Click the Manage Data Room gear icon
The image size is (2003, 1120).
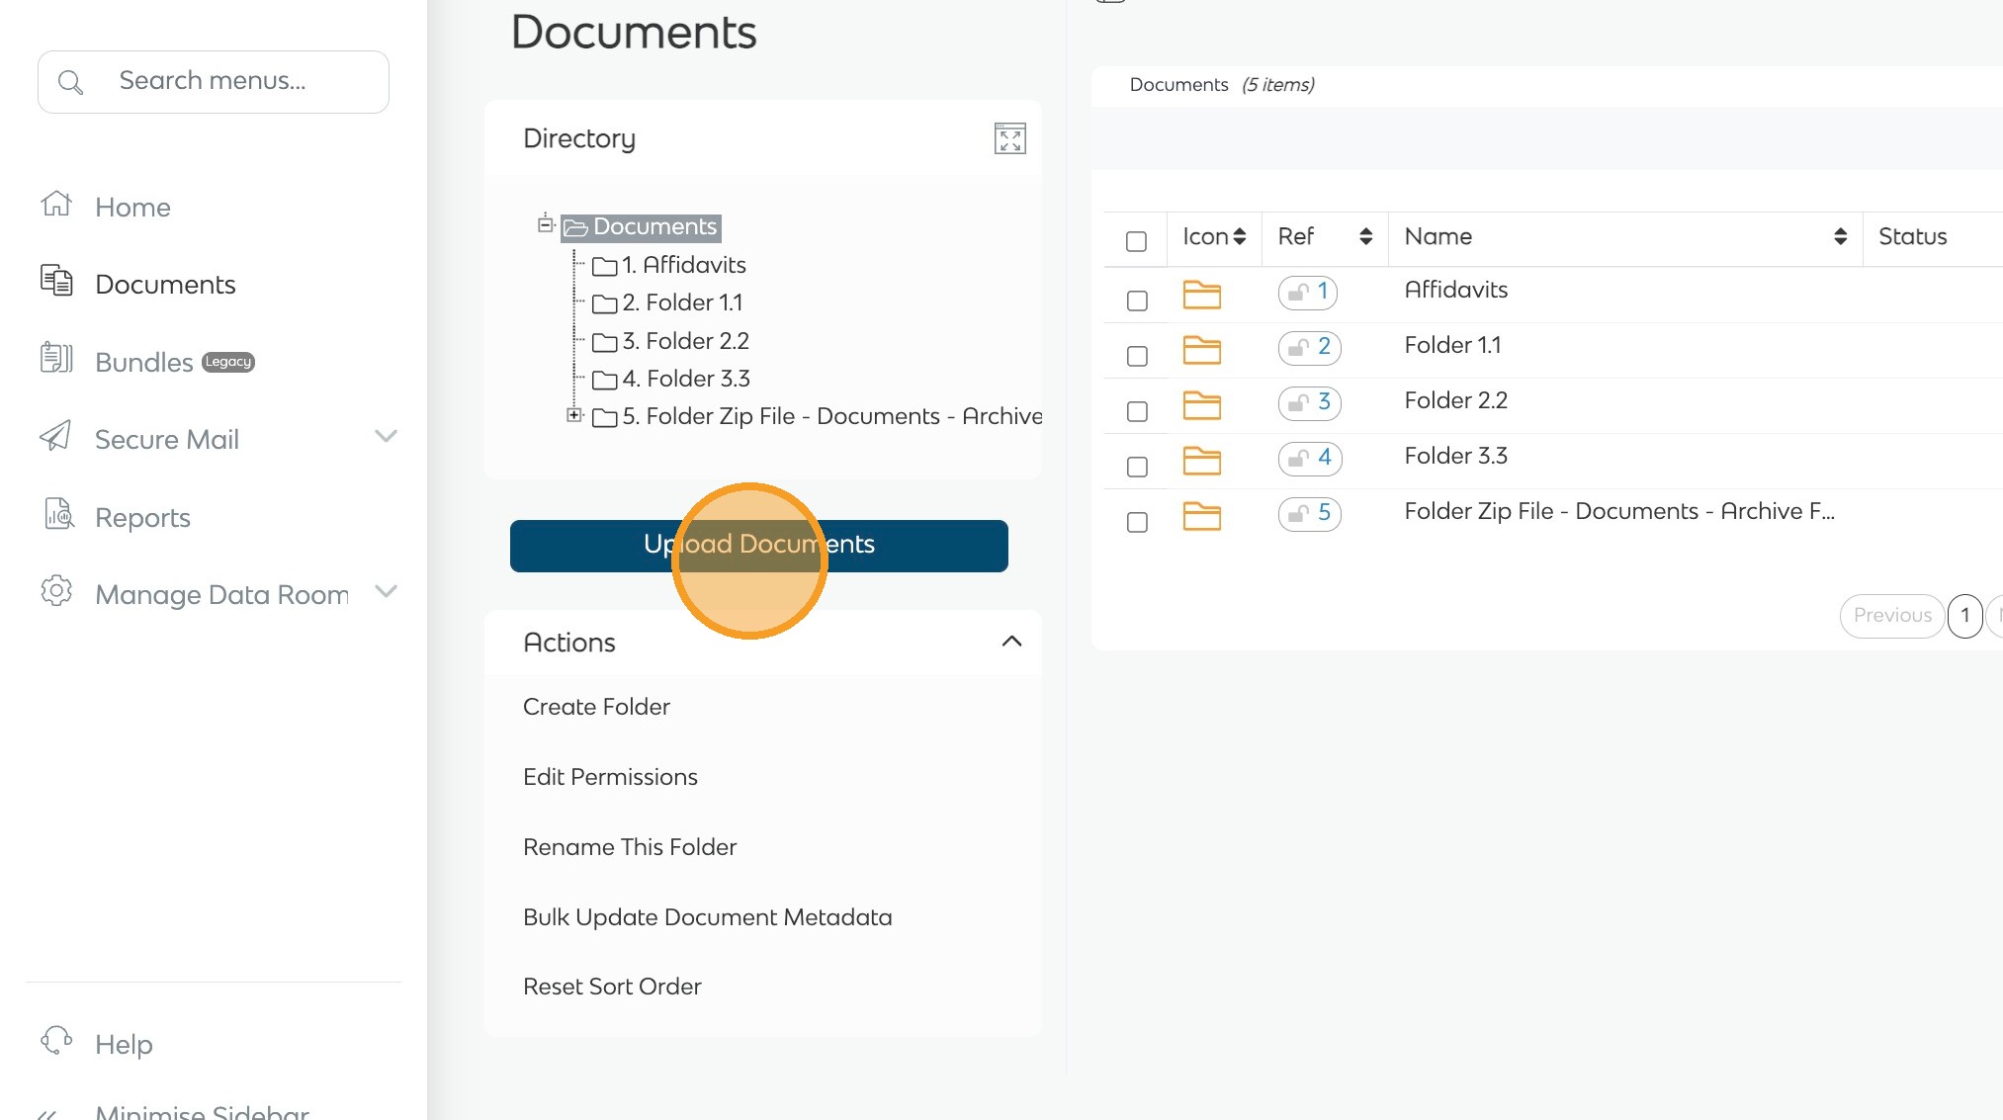tap(56, 592)
